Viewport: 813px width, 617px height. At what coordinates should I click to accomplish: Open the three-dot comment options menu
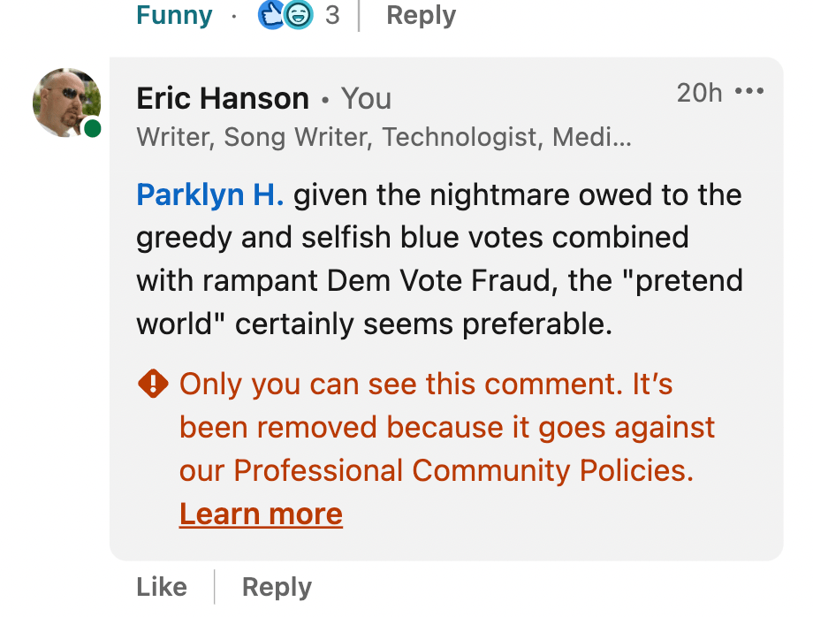(x=749, y=92)
